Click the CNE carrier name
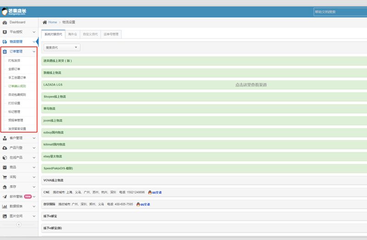The image size is (367, 240). (x=46, y=192)
